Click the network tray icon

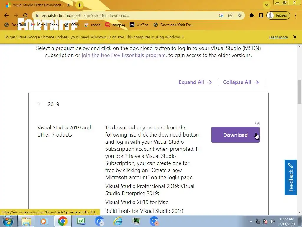click(x=258, y=221)
